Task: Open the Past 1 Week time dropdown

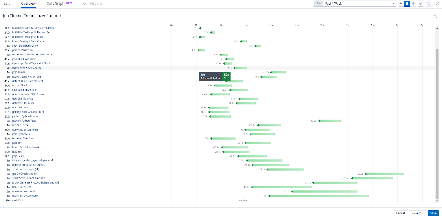Action: coord(359,4)
